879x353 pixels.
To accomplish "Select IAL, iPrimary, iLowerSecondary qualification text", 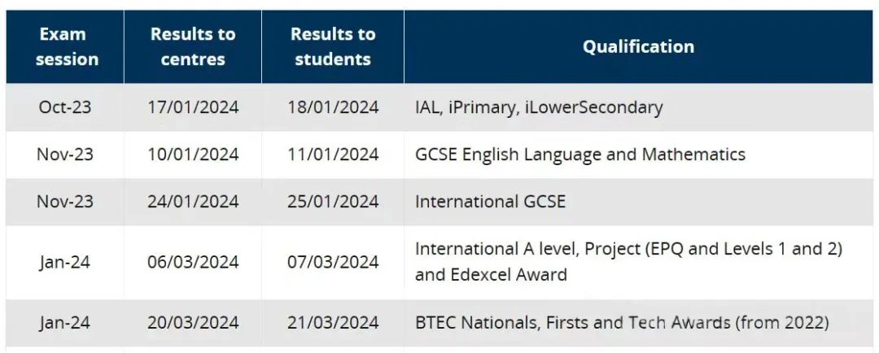I will (539, 107).
